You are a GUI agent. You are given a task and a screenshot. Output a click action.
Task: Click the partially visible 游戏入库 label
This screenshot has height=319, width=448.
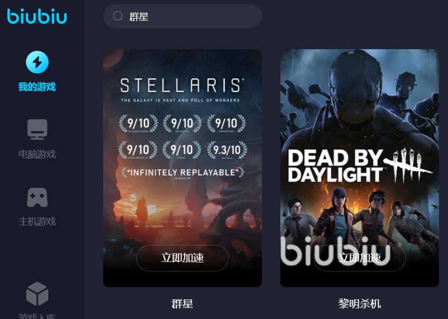click(37, 316)
